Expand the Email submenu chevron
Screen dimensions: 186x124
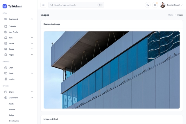[x=32, y=73]
